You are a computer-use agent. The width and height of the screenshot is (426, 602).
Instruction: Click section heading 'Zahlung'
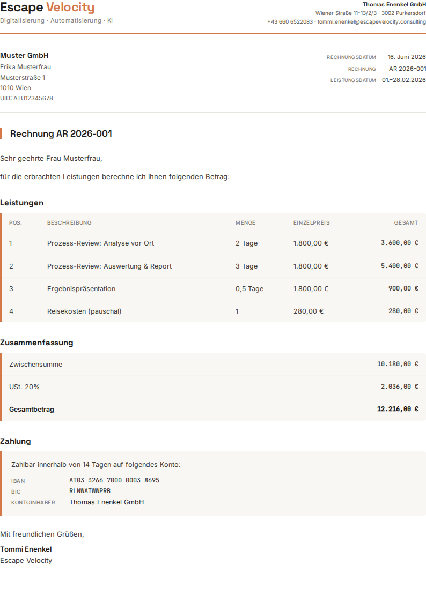[16, 441]
